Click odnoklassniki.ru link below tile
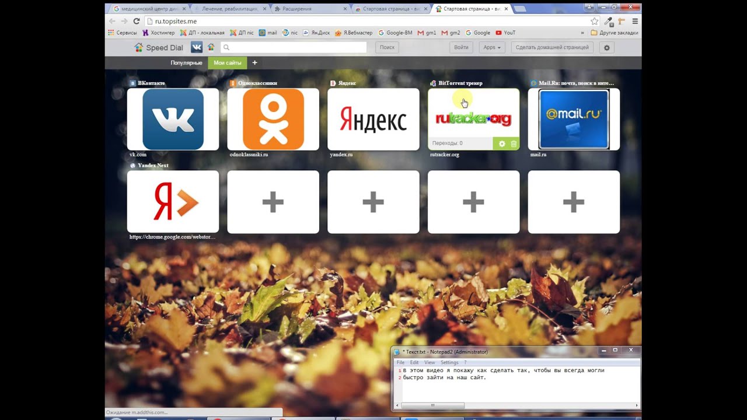 point(249,155)
